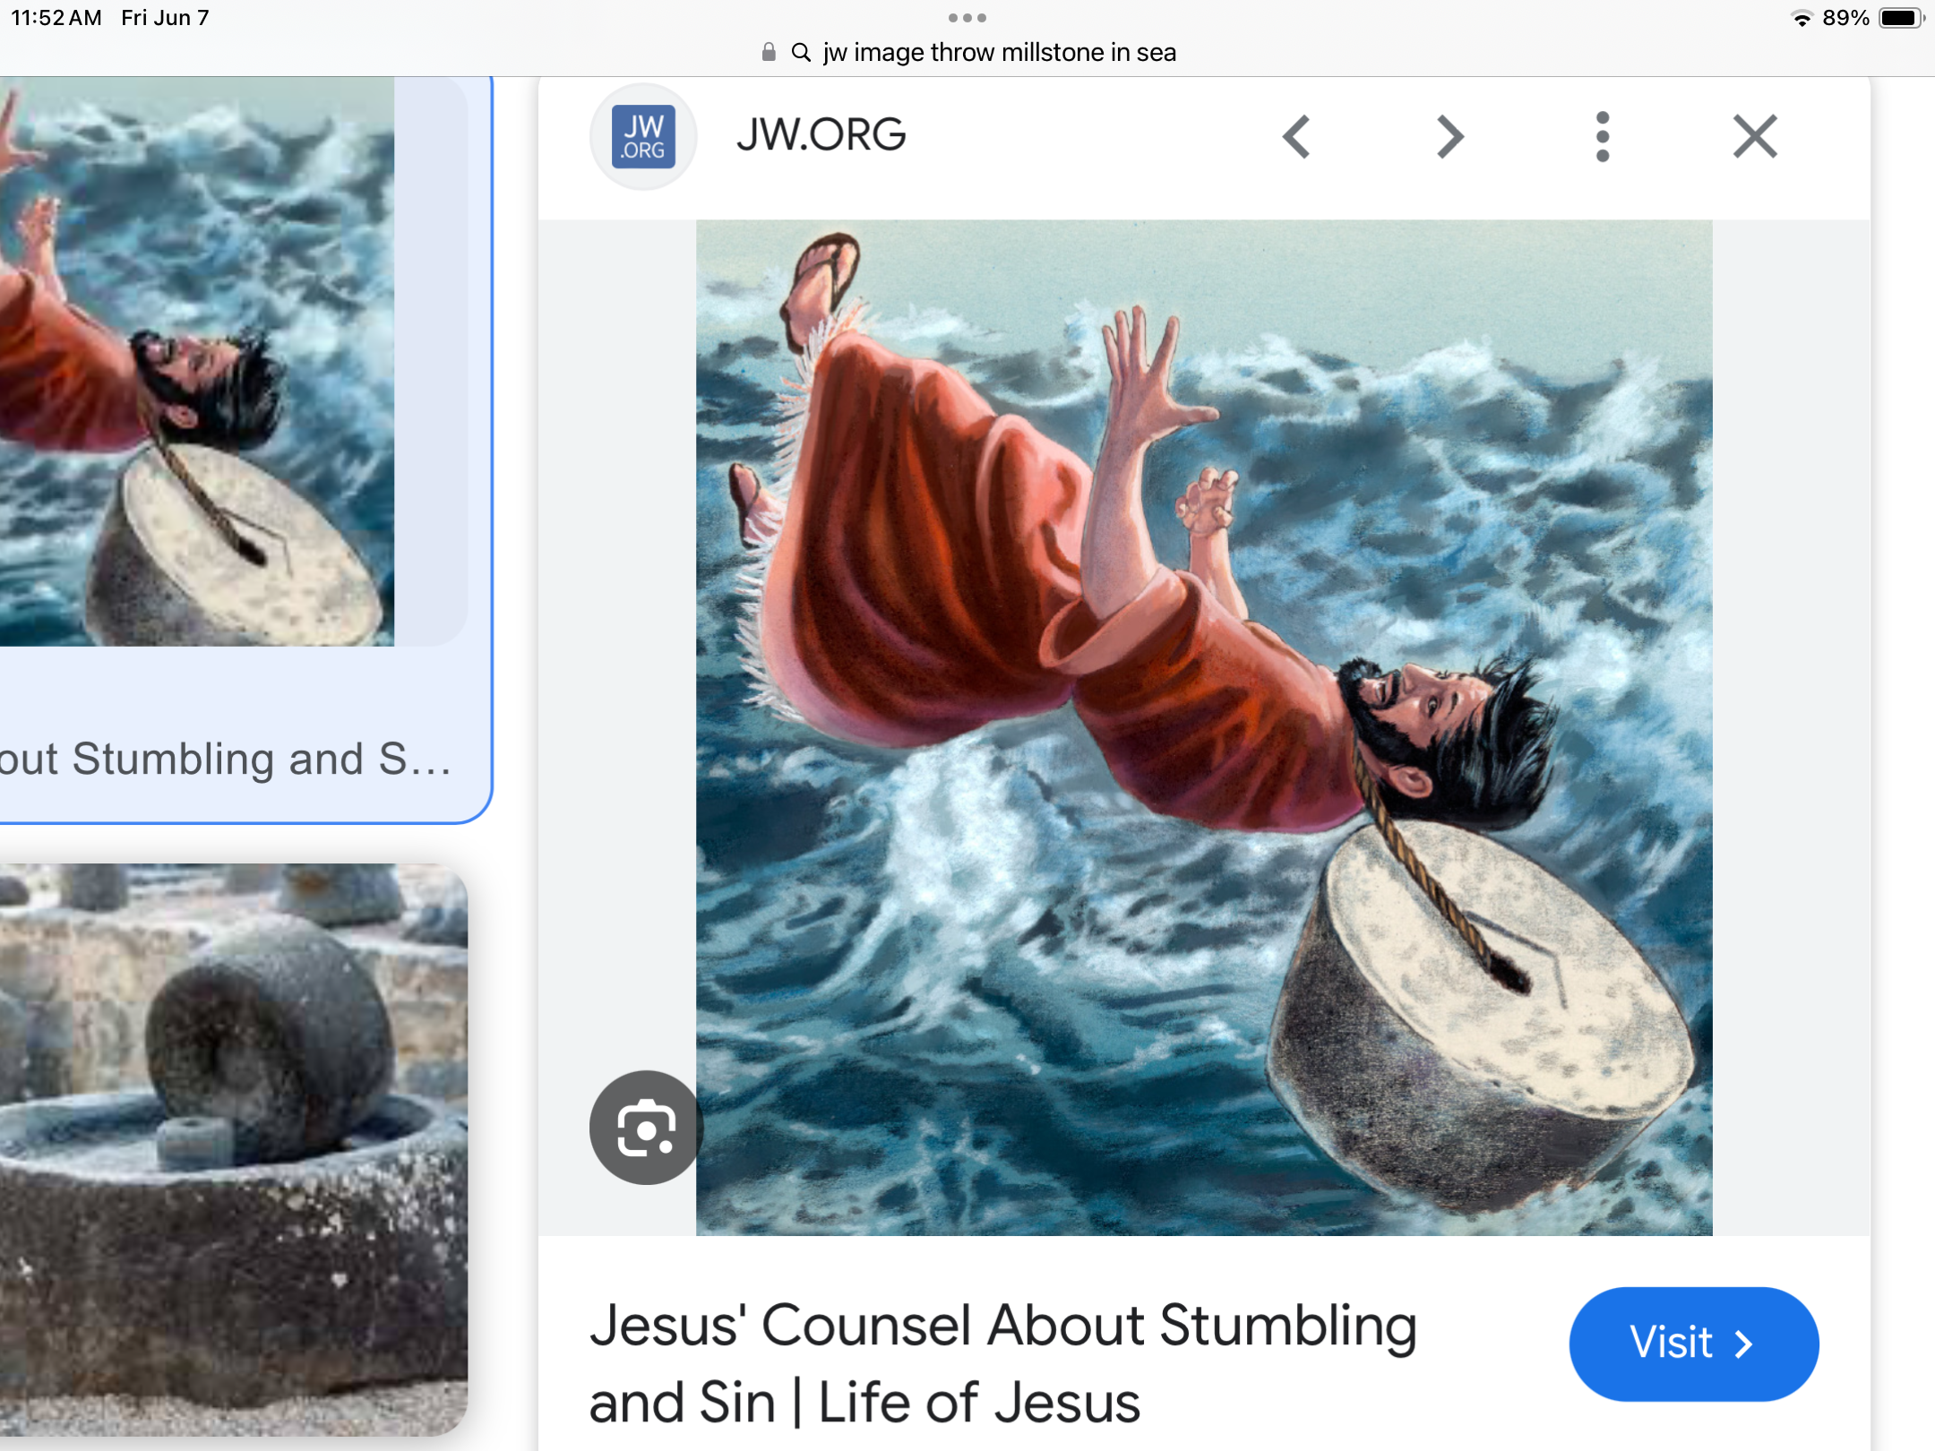The width and height of the screenshot is (1935, 1451).
Task: Tap the 'Fri Jun 7' date
Action: [x=165, y=18]
